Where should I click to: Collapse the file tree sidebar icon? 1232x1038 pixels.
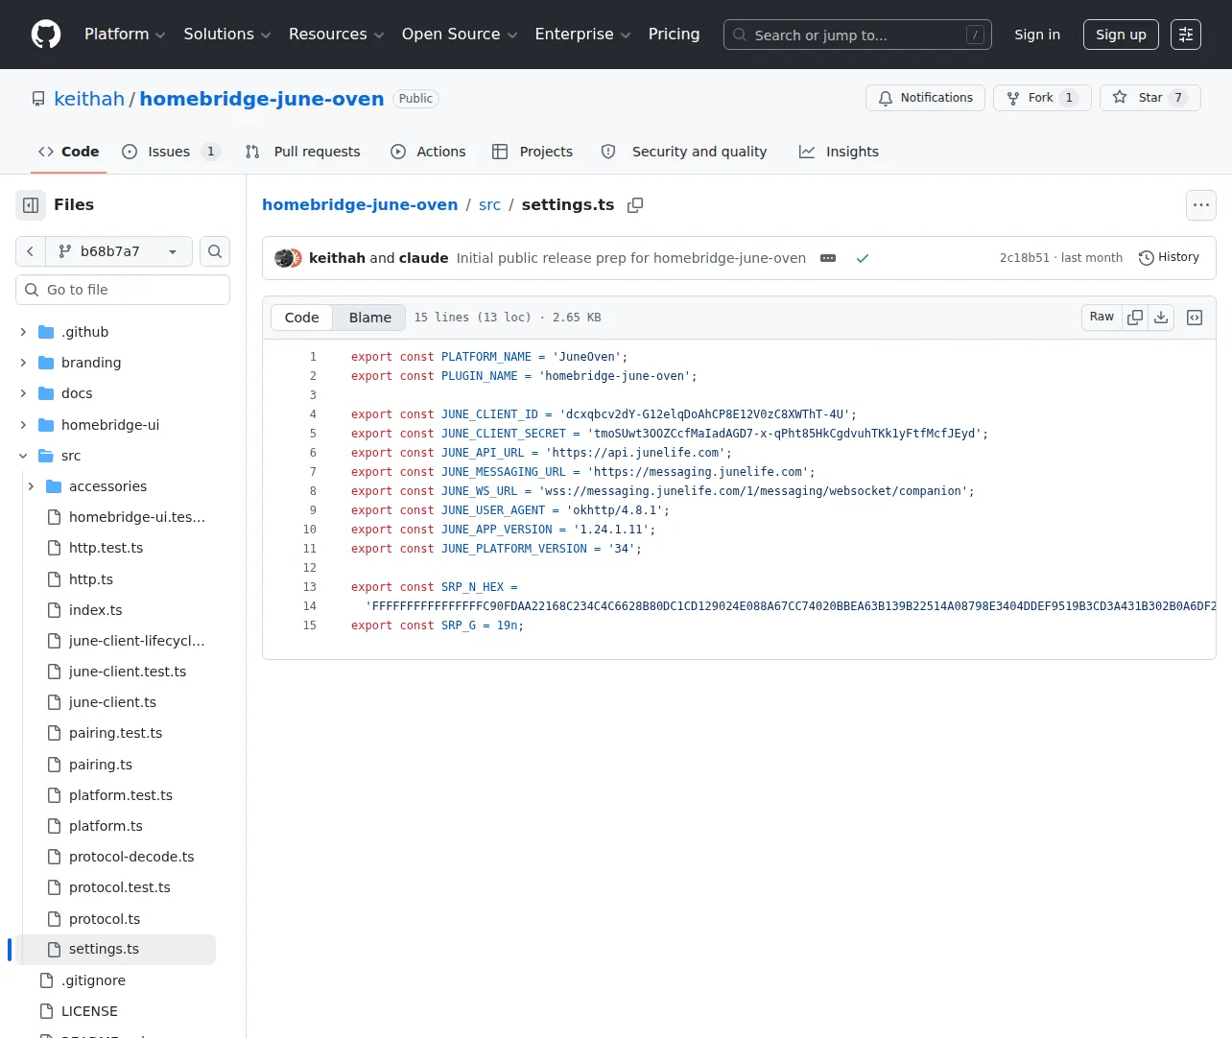[31, 205]
